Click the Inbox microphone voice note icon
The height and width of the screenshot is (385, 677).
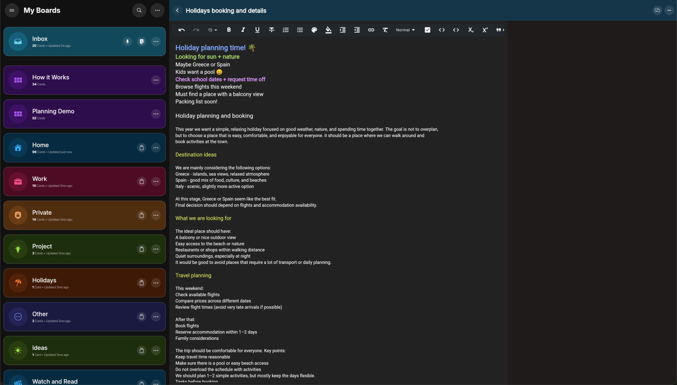point(127,42)
